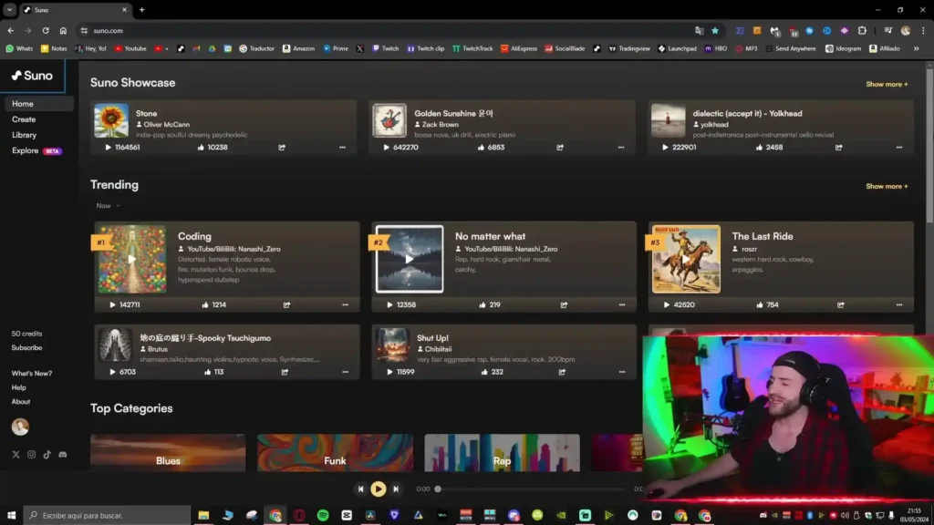The height and width of the screenshot is (525, 934).
Task: Open the Now dropdown under Trending
Action: (x=108, y=206)
